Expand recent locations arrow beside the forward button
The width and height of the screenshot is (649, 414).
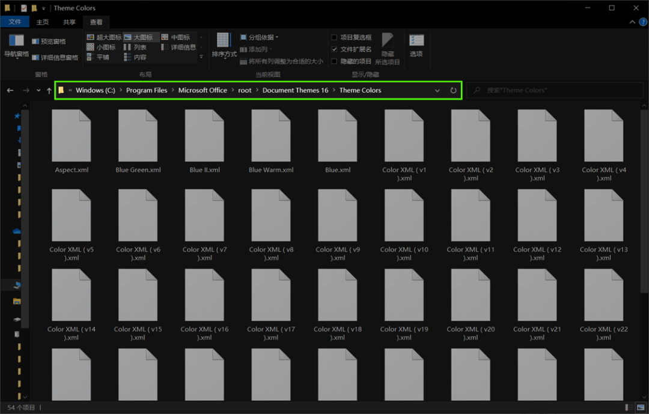38,90
